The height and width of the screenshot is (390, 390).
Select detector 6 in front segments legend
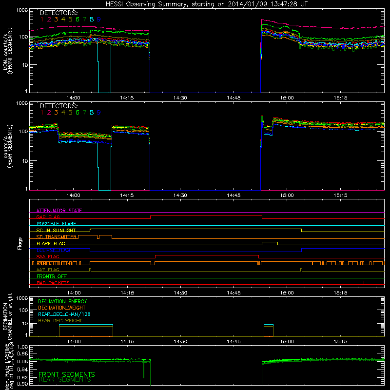click(78, 19)
